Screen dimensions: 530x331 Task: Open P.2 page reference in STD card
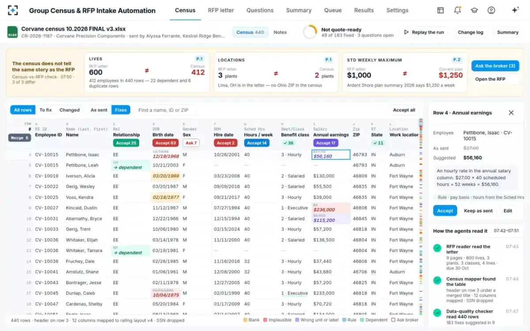(457, 60)
